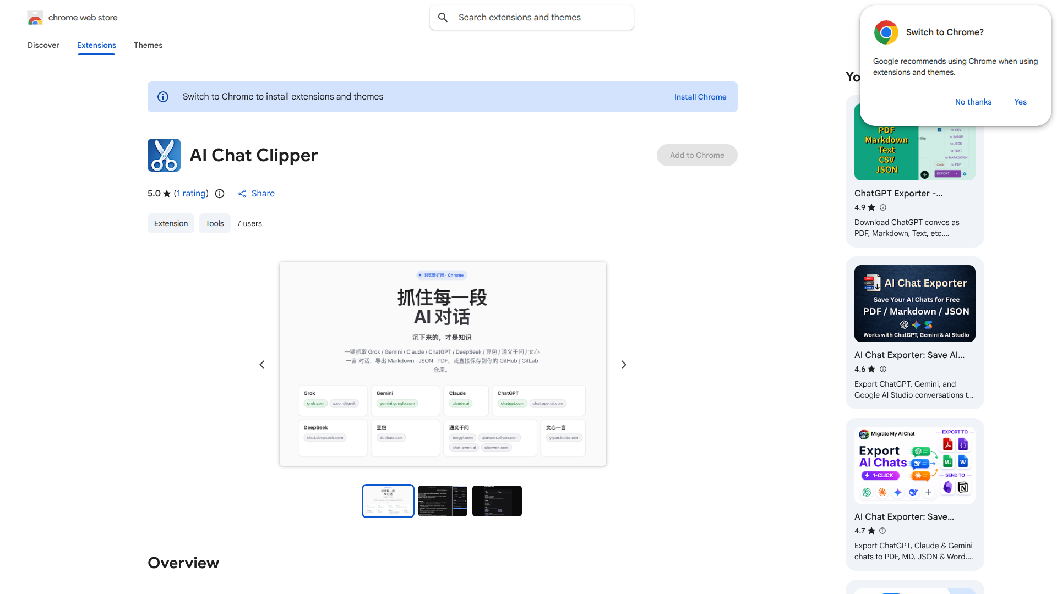Click the info icon in Switch to Chrome banner
This screenshot has height=594, width=1057.
(x=163, y=97)
